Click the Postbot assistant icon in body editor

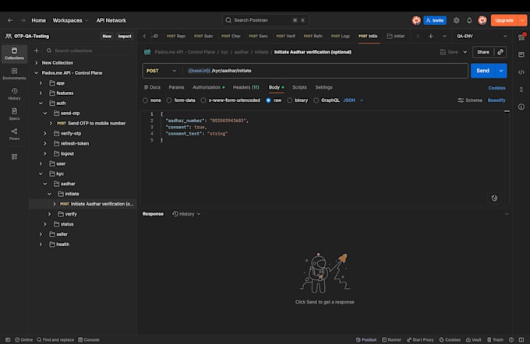pyautogui.click(x=494, y=198)
